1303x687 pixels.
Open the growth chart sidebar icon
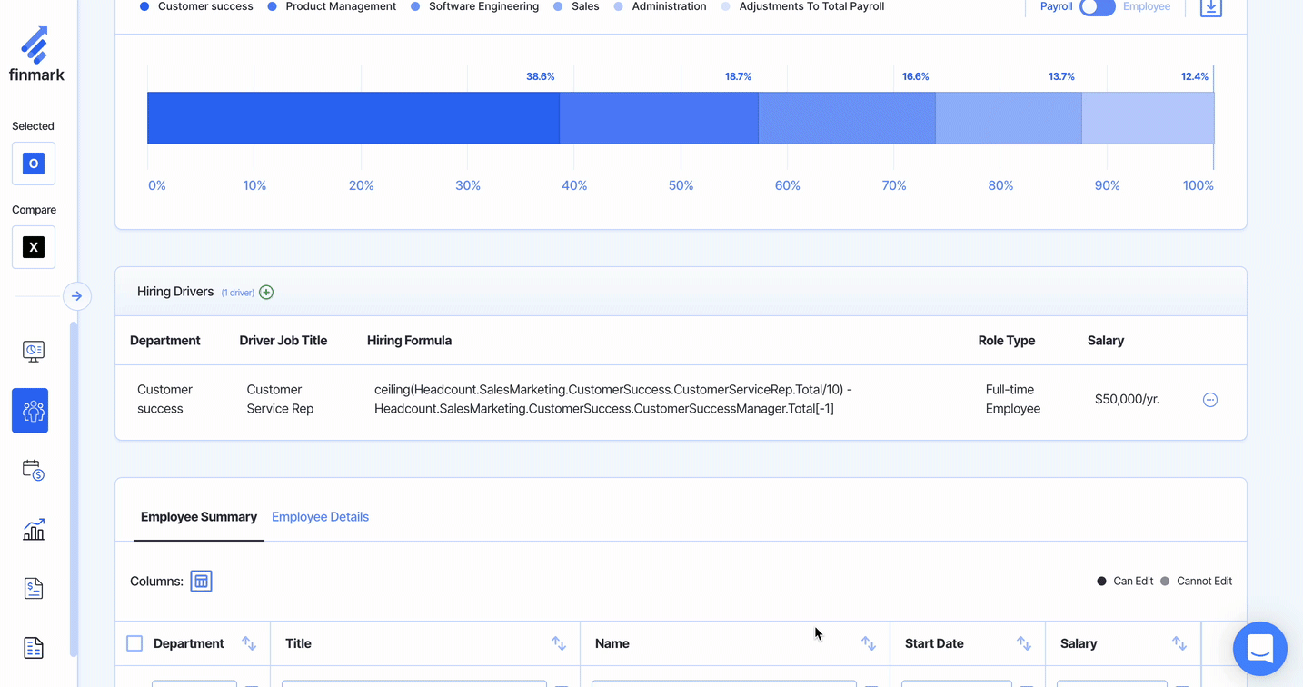(x=33, y=530)
